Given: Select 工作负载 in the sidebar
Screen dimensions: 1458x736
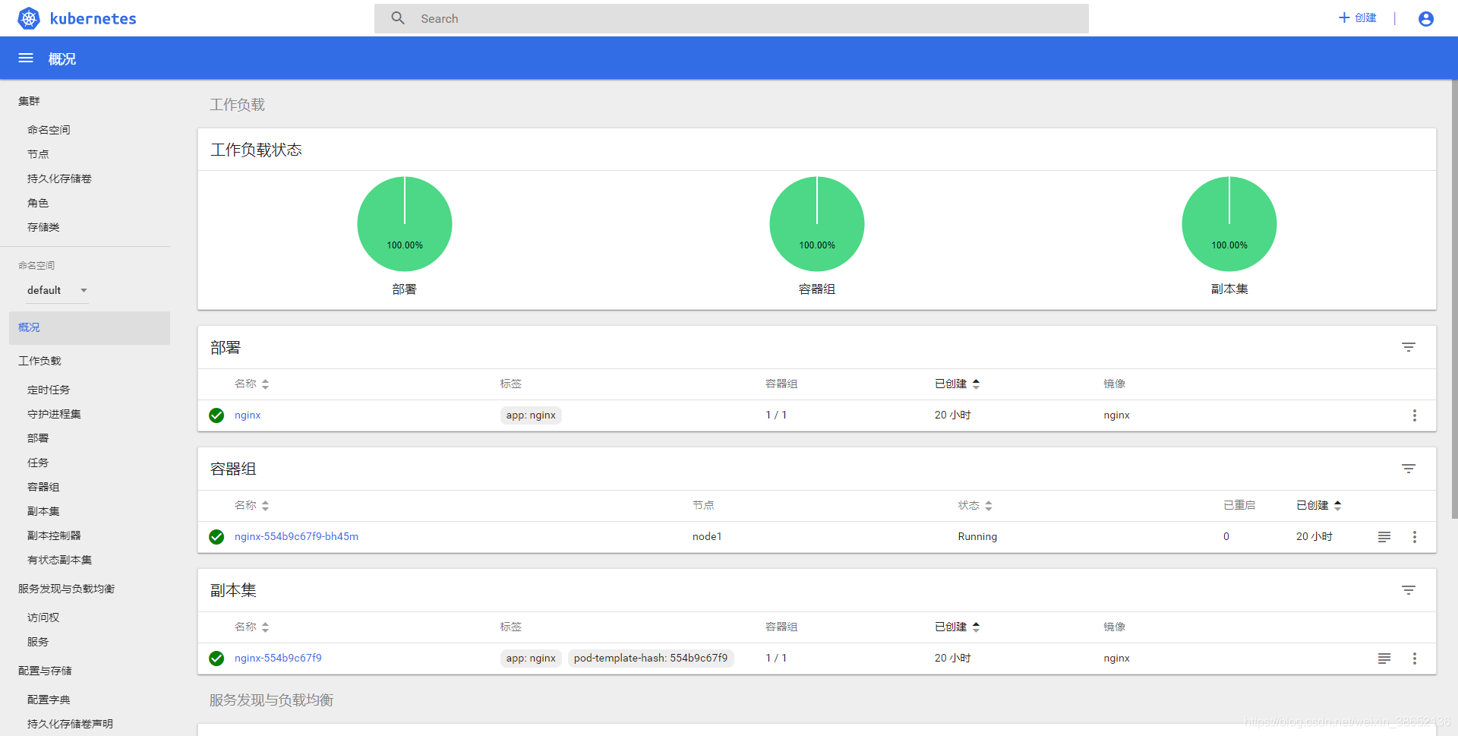Looking at the screenshot, I should [x=39, y=361].
